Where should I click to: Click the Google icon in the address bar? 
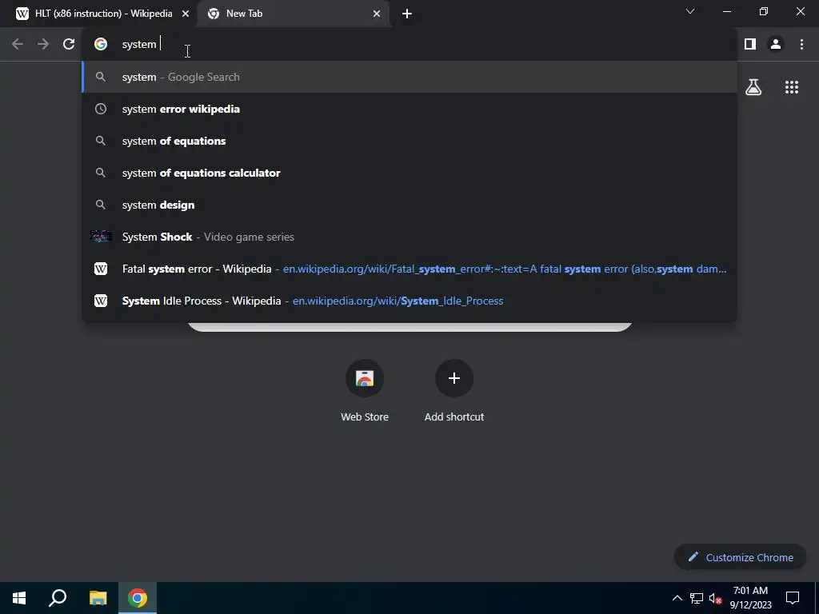[x=101, y=45]
